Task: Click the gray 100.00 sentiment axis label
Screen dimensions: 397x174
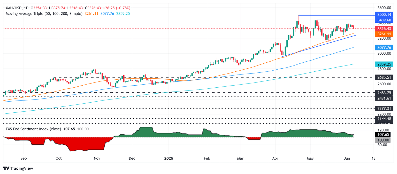Action: pyautogui.click(x=384, y=140)
